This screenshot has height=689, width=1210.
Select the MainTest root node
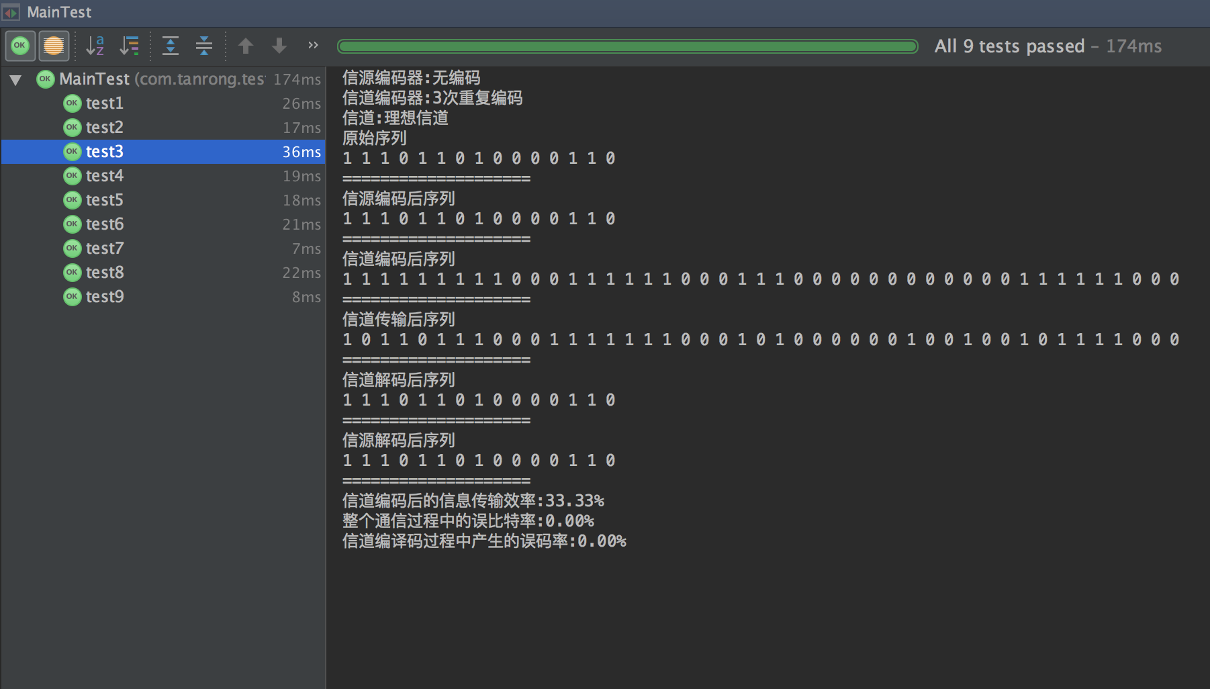[x=163, y=79]
